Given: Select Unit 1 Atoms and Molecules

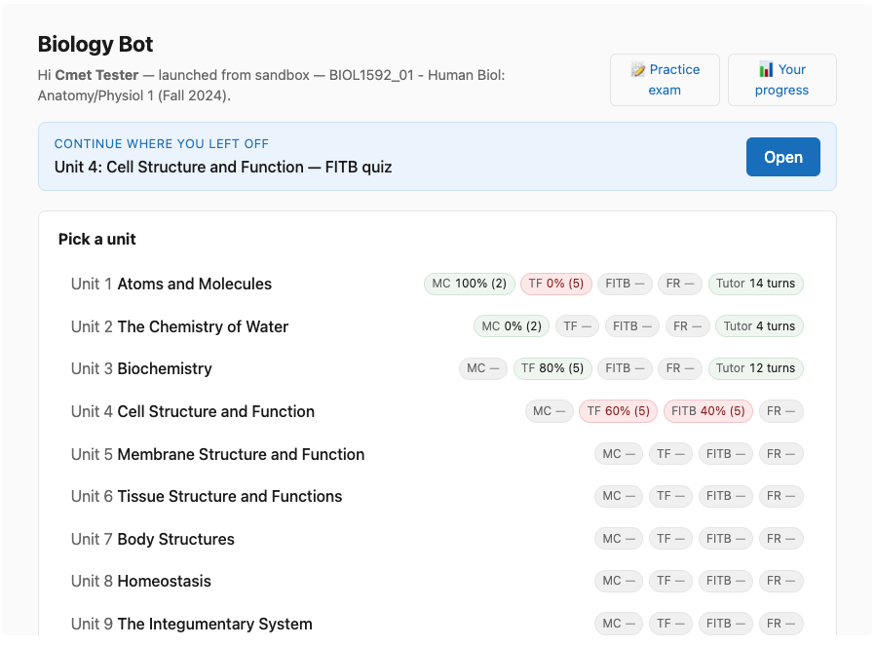Looking at the screenshot, I should pos(171,284).
